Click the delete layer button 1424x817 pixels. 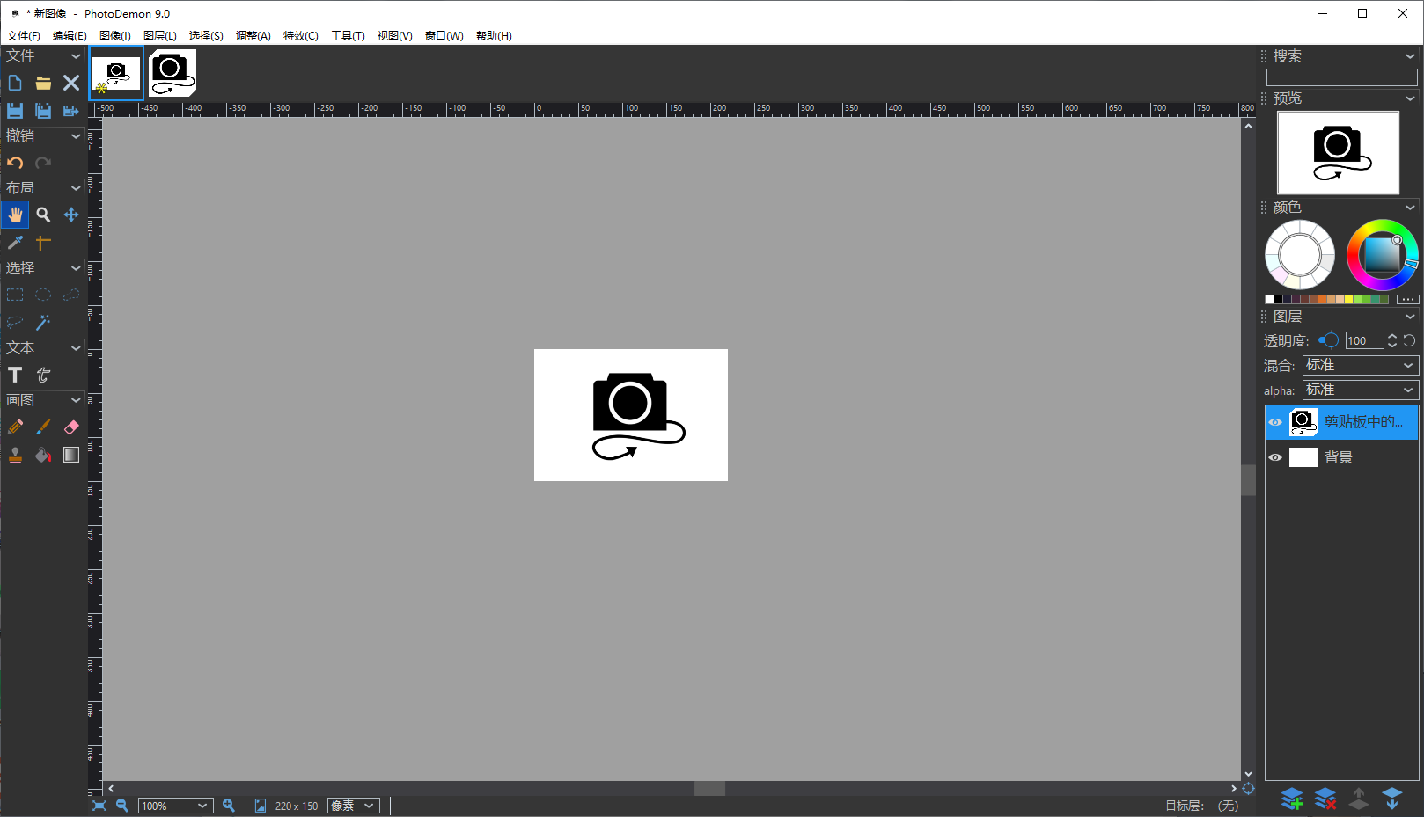tap(1325, 799)
